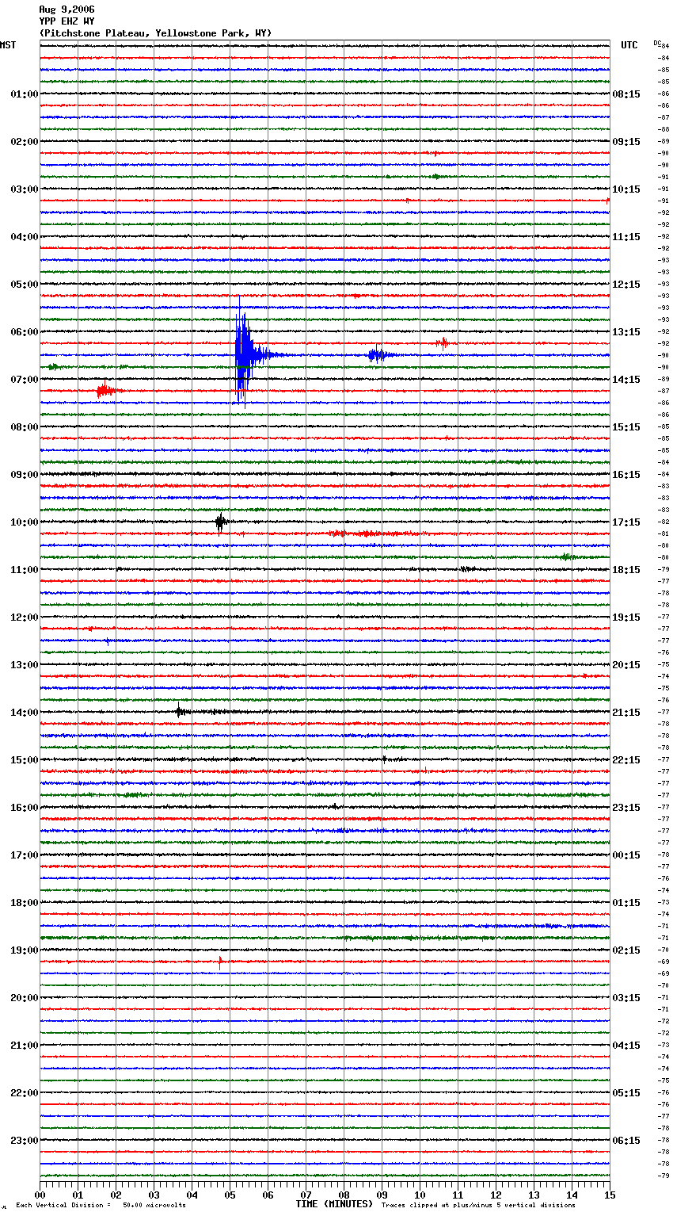The height and width of the screenshot is (1216, 673).
Task: Select the 08:00 MST time label
Action: coord(25,427)
